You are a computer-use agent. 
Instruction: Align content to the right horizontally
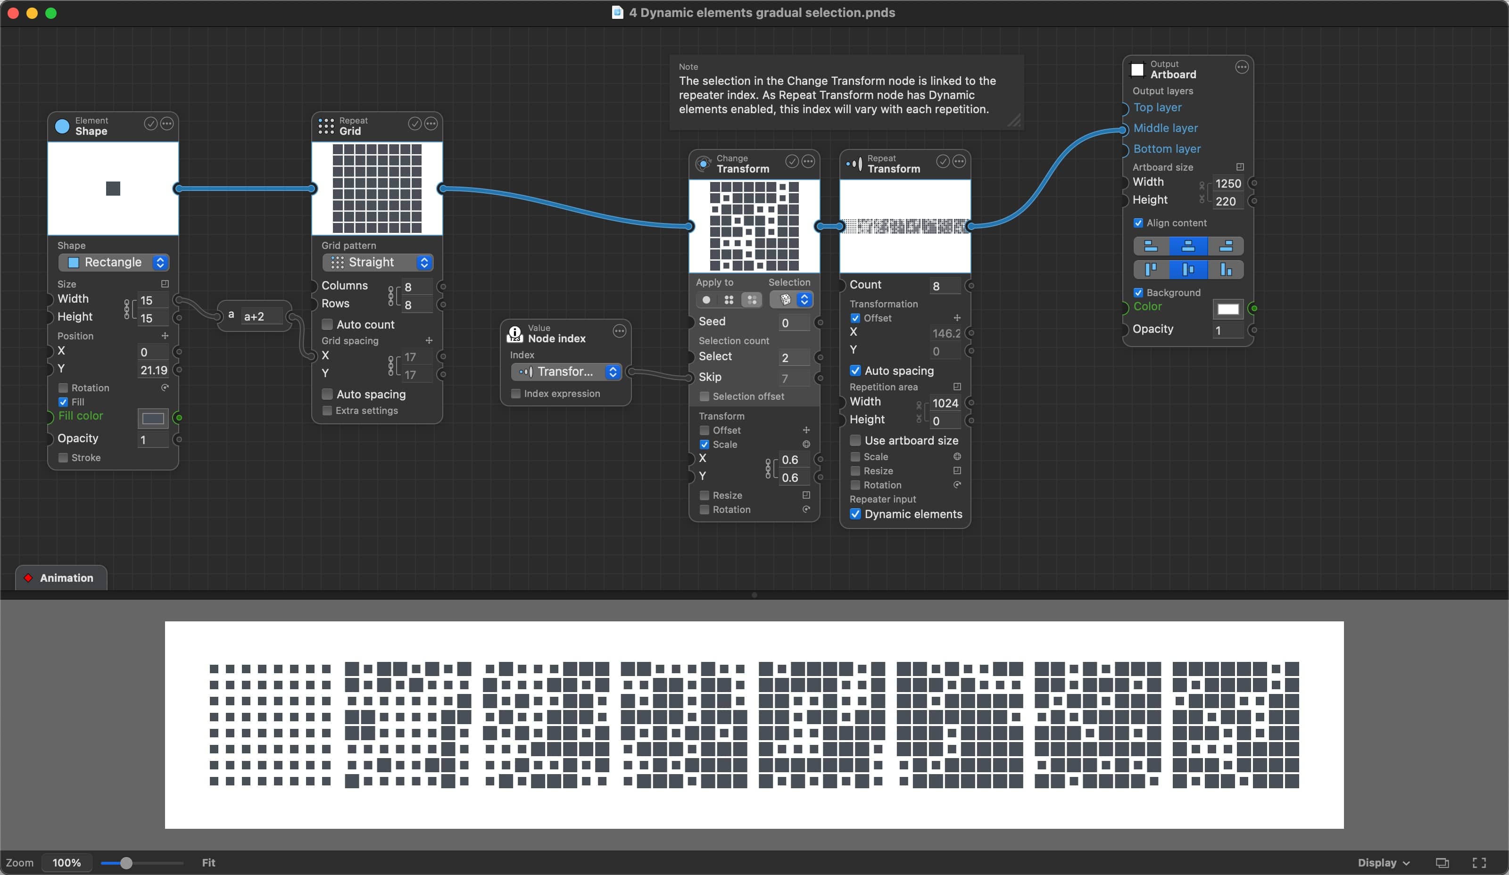[1226, 246]
